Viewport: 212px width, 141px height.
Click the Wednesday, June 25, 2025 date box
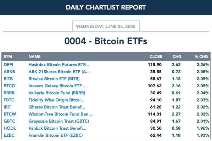(x=106, y=26)
